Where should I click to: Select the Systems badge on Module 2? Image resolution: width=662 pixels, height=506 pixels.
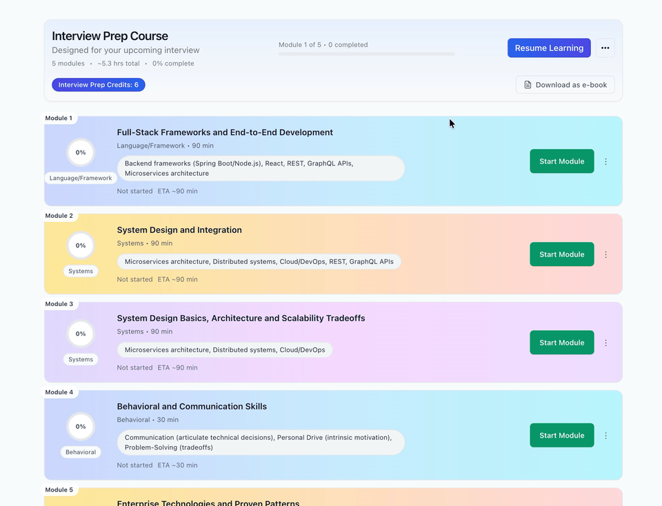pyautogui.click(x=81, y=271)
